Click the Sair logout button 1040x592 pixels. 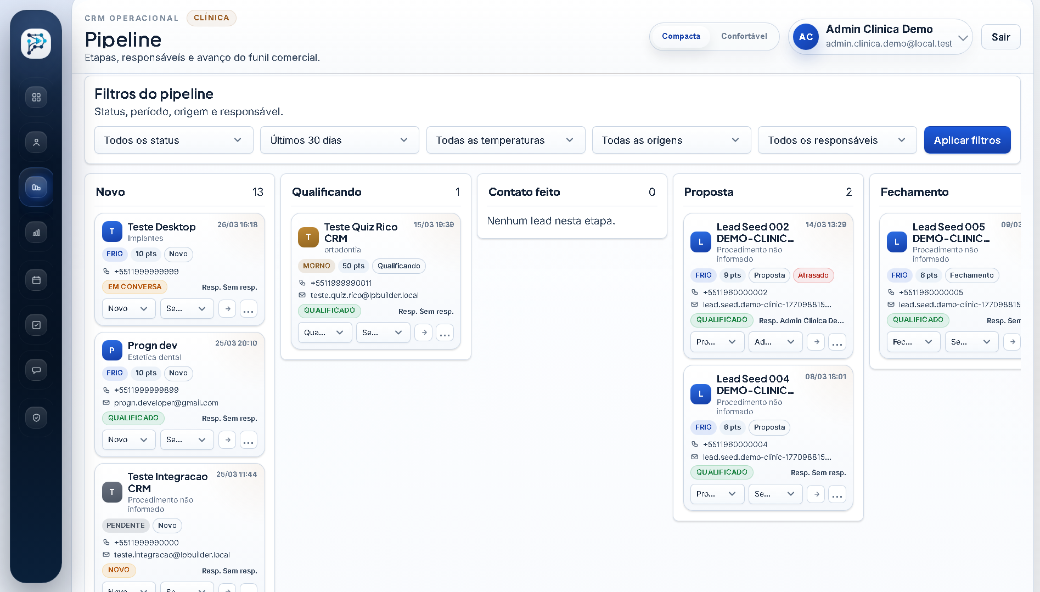[1000, 37]
